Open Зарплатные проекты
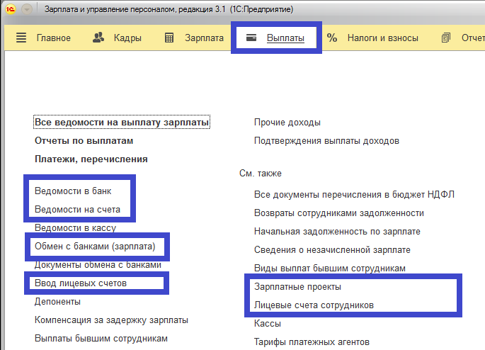 click(297, 286)
